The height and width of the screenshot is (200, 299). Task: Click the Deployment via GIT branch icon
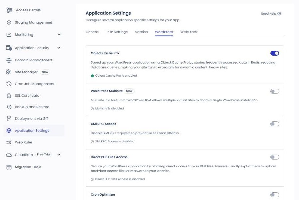click(9, 119)
